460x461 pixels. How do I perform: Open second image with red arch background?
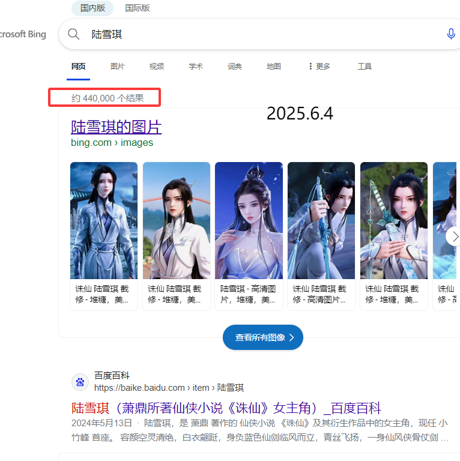(x=177, y=220)
